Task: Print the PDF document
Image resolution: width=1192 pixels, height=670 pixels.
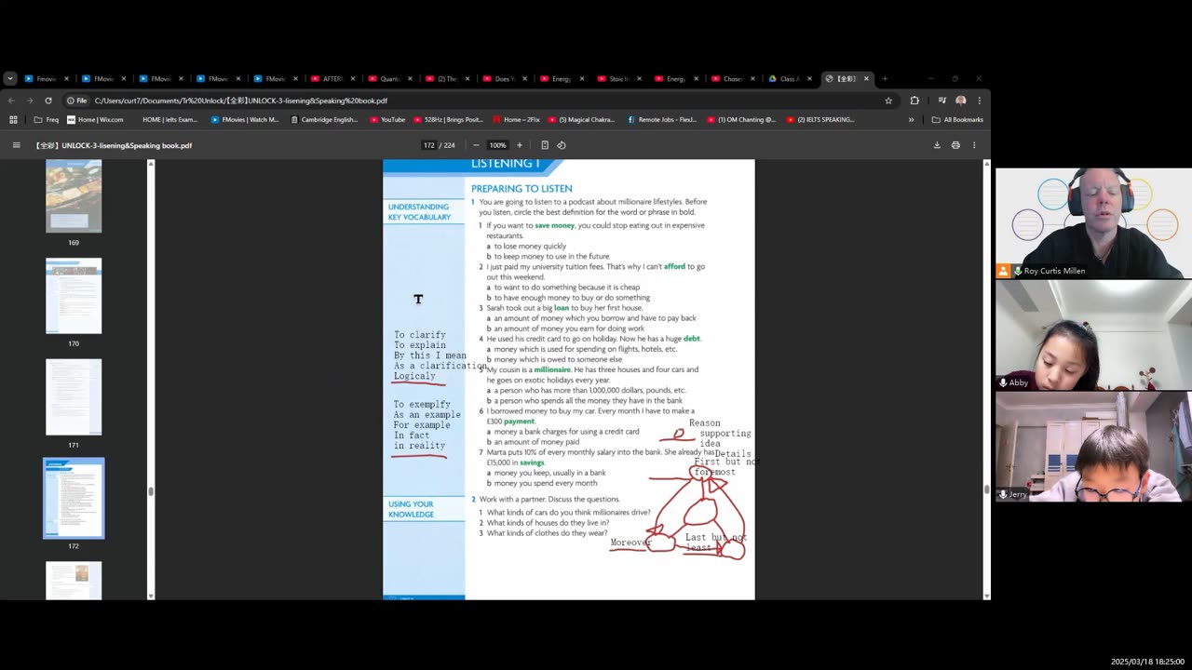Action: [x=955, y=145]
